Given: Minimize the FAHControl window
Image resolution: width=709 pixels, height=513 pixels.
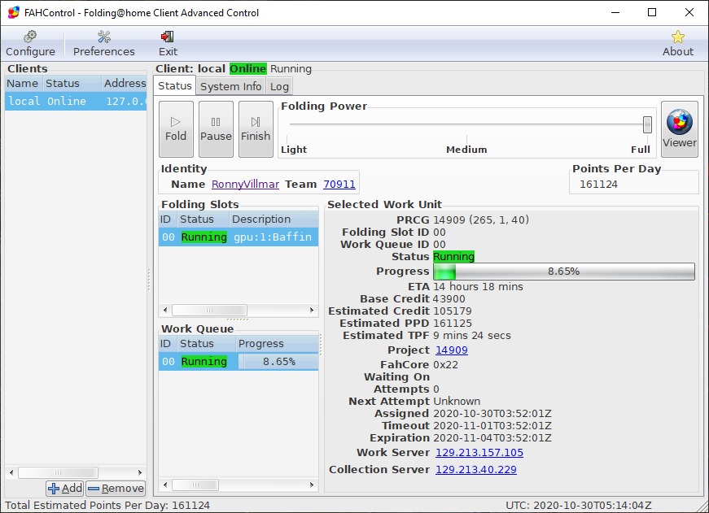Looking at the screenshot, I should point(615,13).
